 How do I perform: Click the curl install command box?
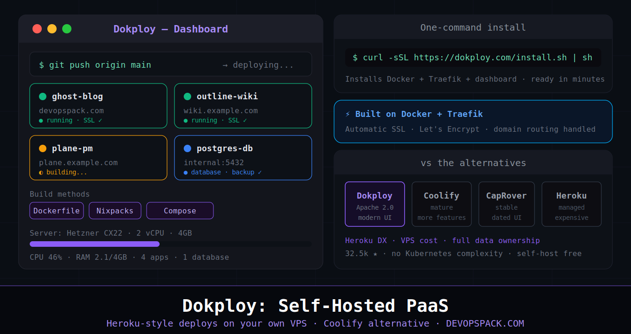tap(473, 58)
